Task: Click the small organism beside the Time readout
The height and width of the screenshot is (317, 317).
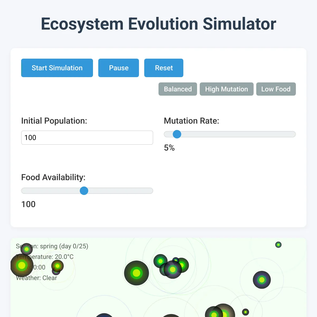Action: point(57,266)
